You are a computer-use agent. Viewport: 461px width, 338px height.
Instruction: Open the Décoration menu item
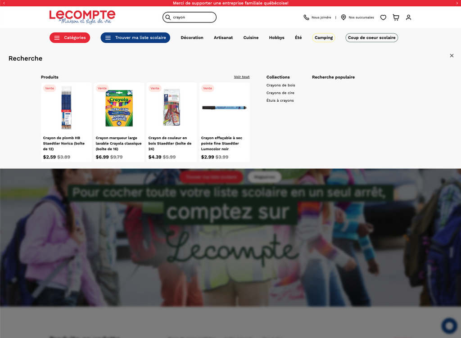tap(192, 38)
